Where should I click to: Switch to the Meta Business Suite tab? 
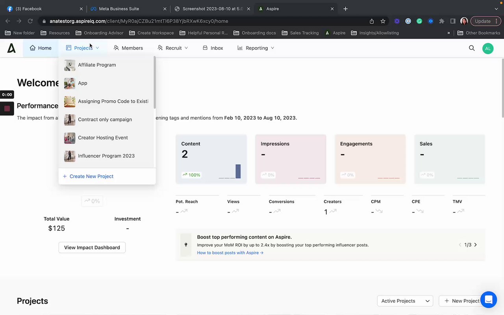(x=119, y=9)
